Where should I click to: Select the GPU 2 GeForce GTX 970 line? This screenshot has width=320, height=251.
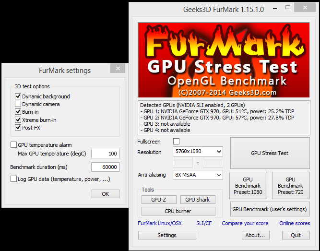click(217, 118)
